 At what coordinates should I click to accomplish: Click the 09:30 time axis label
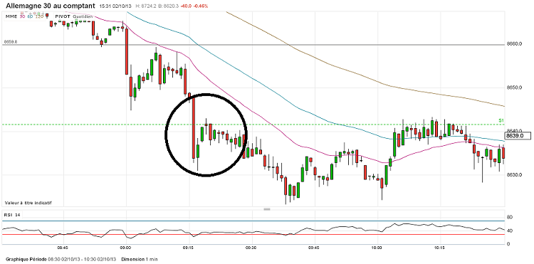point(251,248)
